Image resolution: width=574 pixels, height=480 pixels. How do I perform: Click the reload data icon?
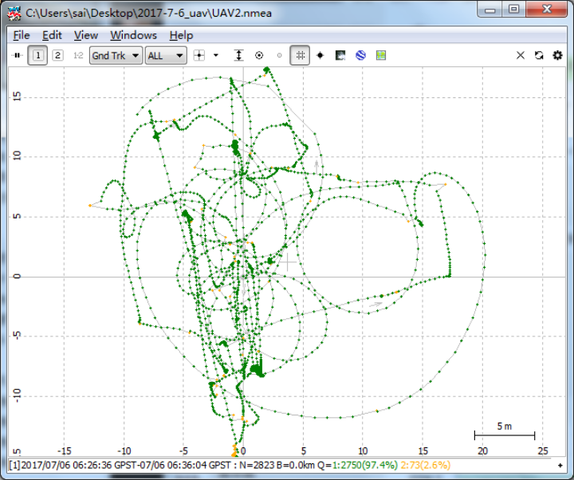tap(539, 55)
